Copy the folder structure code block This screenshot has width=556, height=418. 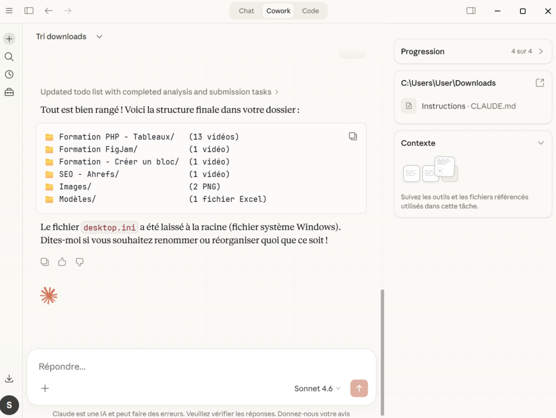[353, 136]
